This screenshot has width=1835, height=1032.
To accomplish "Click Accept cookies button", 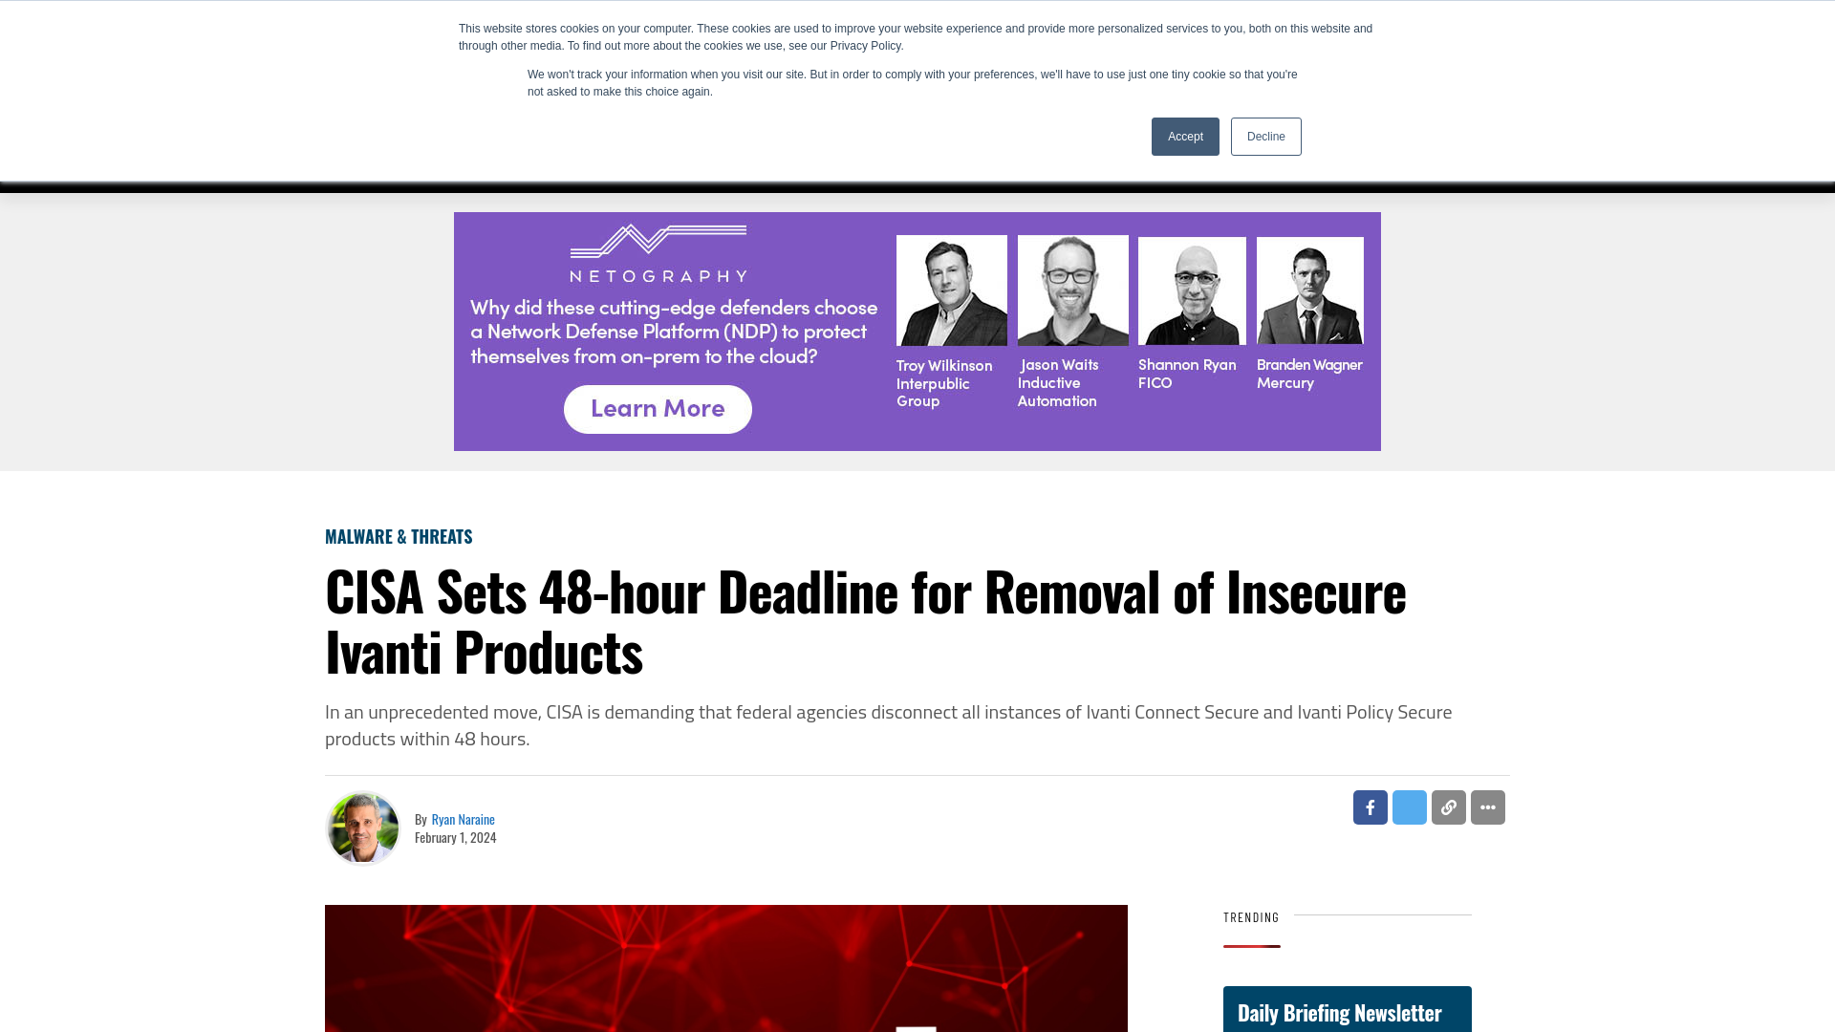I will [1185, 136].
